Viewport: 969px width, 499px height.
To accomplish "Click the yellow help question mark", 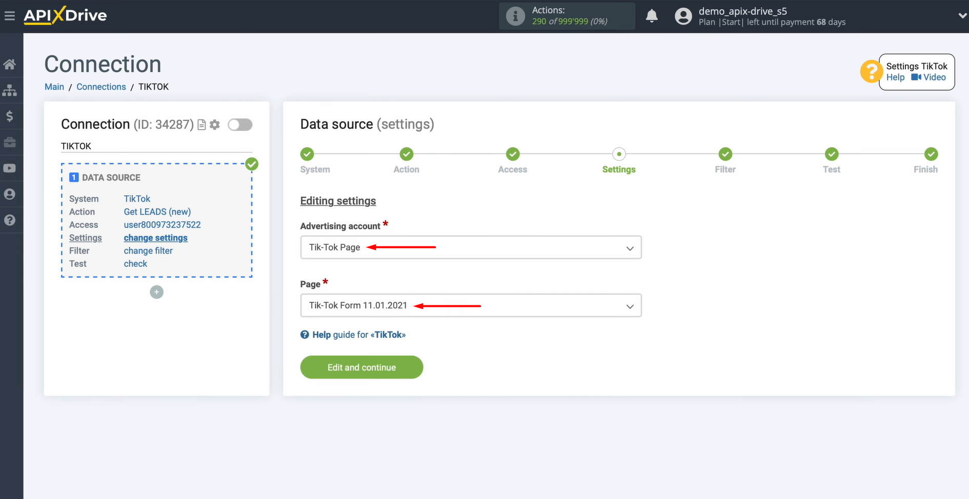I will 871,71.
